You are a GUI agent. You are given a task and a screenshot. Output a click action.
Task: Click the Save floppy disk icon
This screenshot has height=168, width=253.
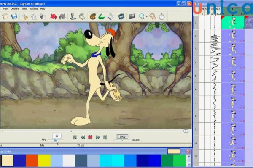click(x=14, y=17)
